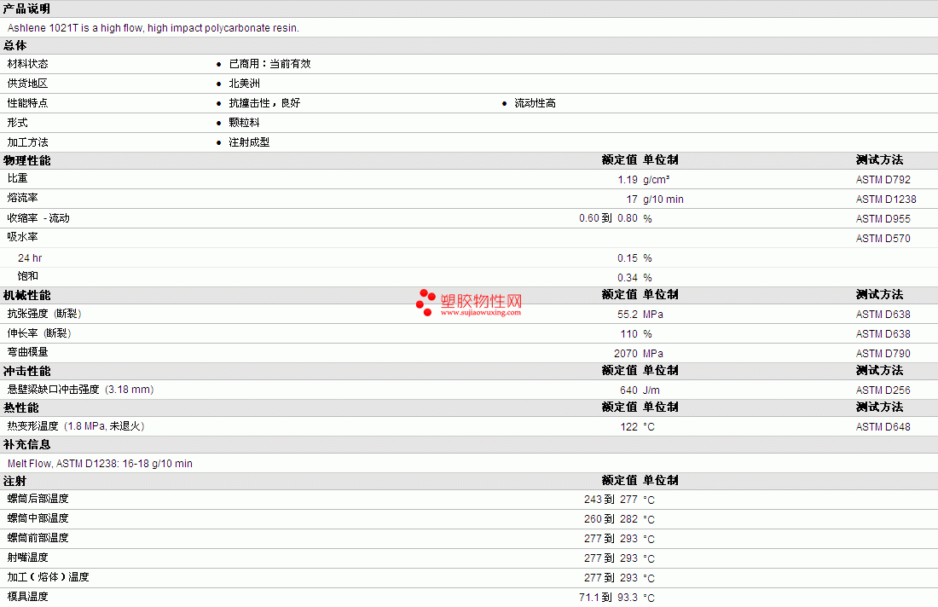Click the '加工方法' row label
The height and width of the screenshot is (607, 938).
[x=27, y=142]
